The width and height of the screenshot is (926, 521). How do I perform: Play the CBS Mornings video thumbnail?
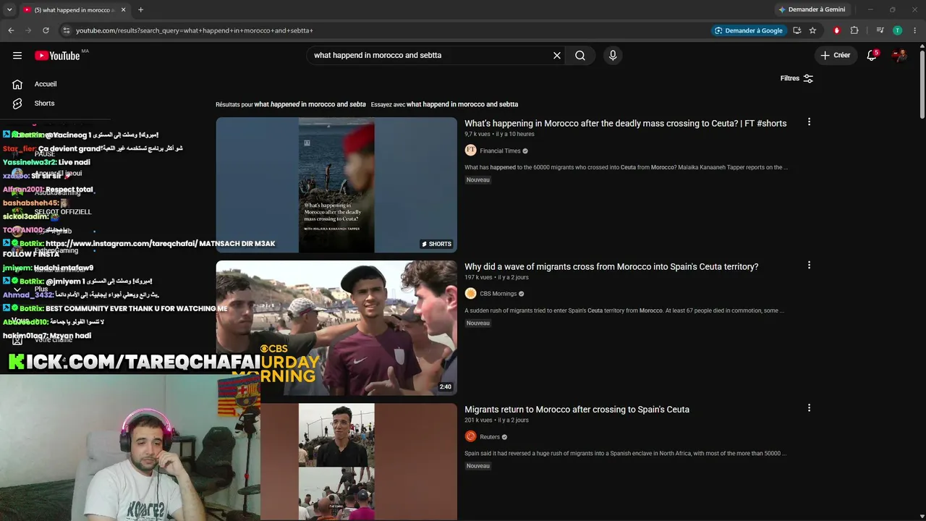pos(336,328)
